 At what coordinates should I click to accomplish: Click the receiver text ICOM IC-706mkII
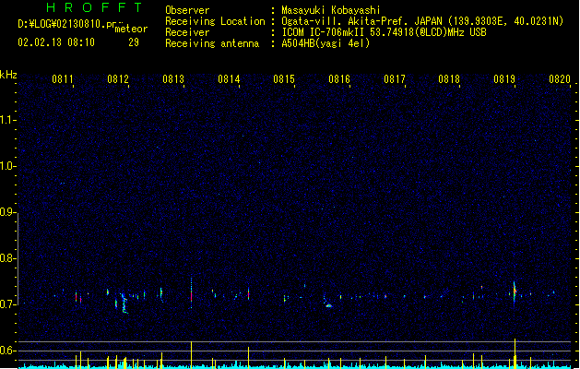tap(323, 32)
